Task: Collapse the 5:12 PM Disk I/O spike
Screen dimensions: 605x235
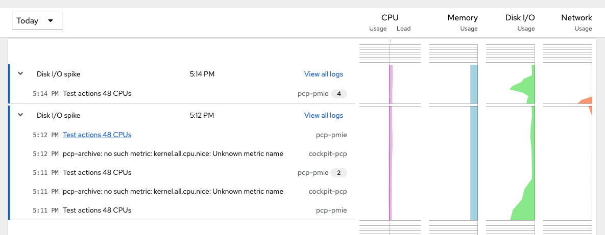Action: click(x=21, y=114)
